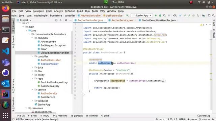Screen dimensions: 216x121
Task: Open the Event Log
Action: (204, 116)
